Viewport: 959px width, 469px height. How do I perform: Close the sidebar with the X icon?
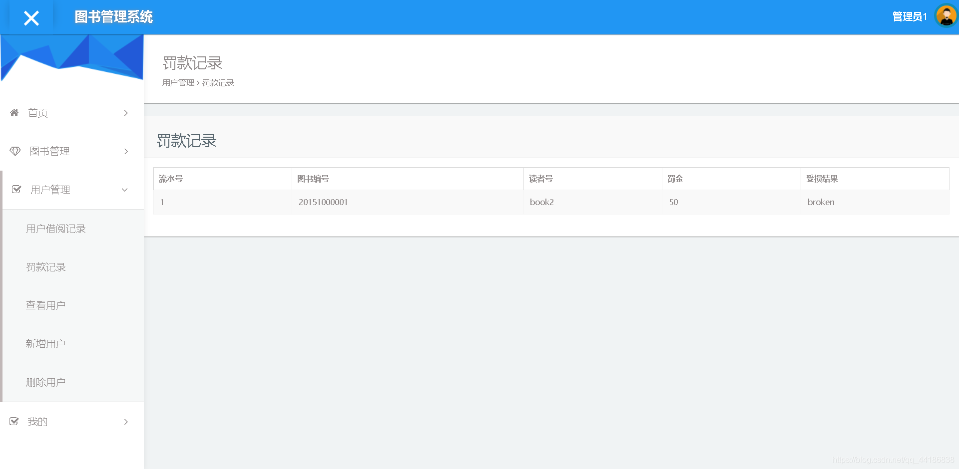point(31,18)
